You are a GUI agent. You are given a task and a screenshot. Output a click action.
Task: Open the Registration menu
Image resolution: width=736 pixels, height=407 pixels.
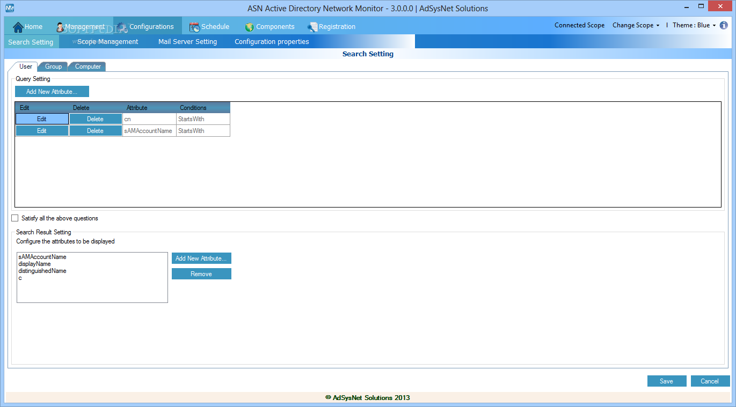tap(332, 27)
